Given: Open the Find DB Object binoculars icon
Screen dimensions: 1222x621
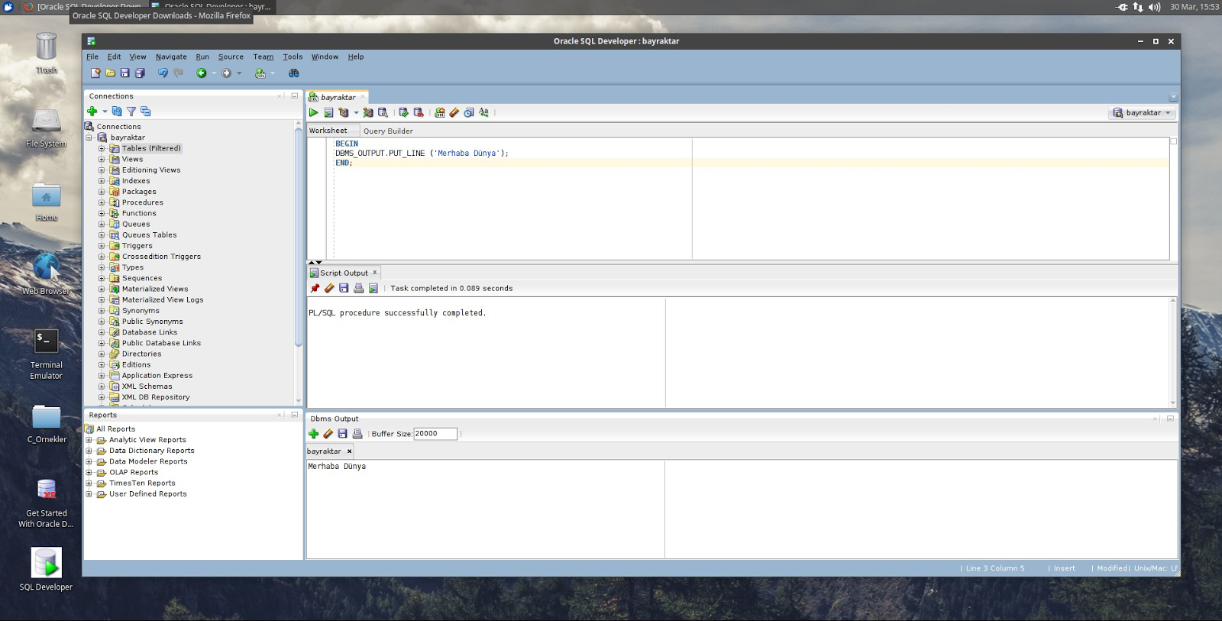Looking at the screenshot, I should 293,73.
